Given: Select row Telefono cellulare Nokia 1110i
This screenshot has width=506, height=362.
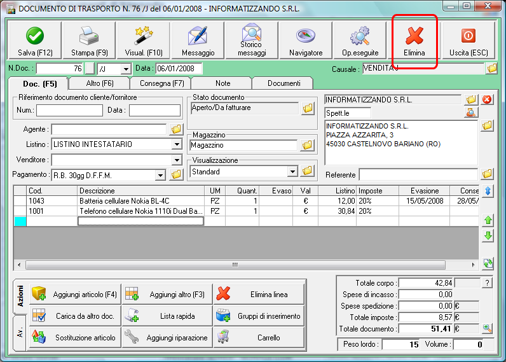Looking at the screenshot, I should click(246, 211).
